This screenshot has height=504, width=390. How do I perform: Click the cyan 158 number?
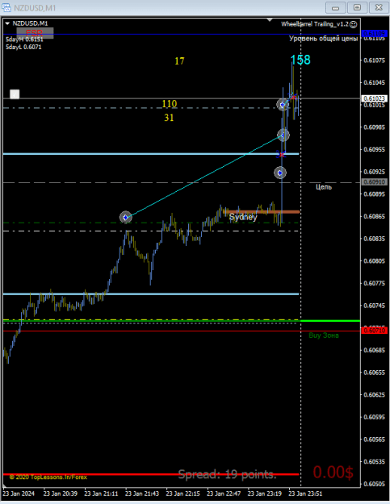pyautogui.click(x=300, y=60)
